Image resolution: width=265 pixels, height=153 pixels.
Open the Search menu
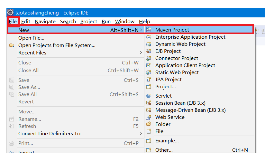tap(68, 22)
